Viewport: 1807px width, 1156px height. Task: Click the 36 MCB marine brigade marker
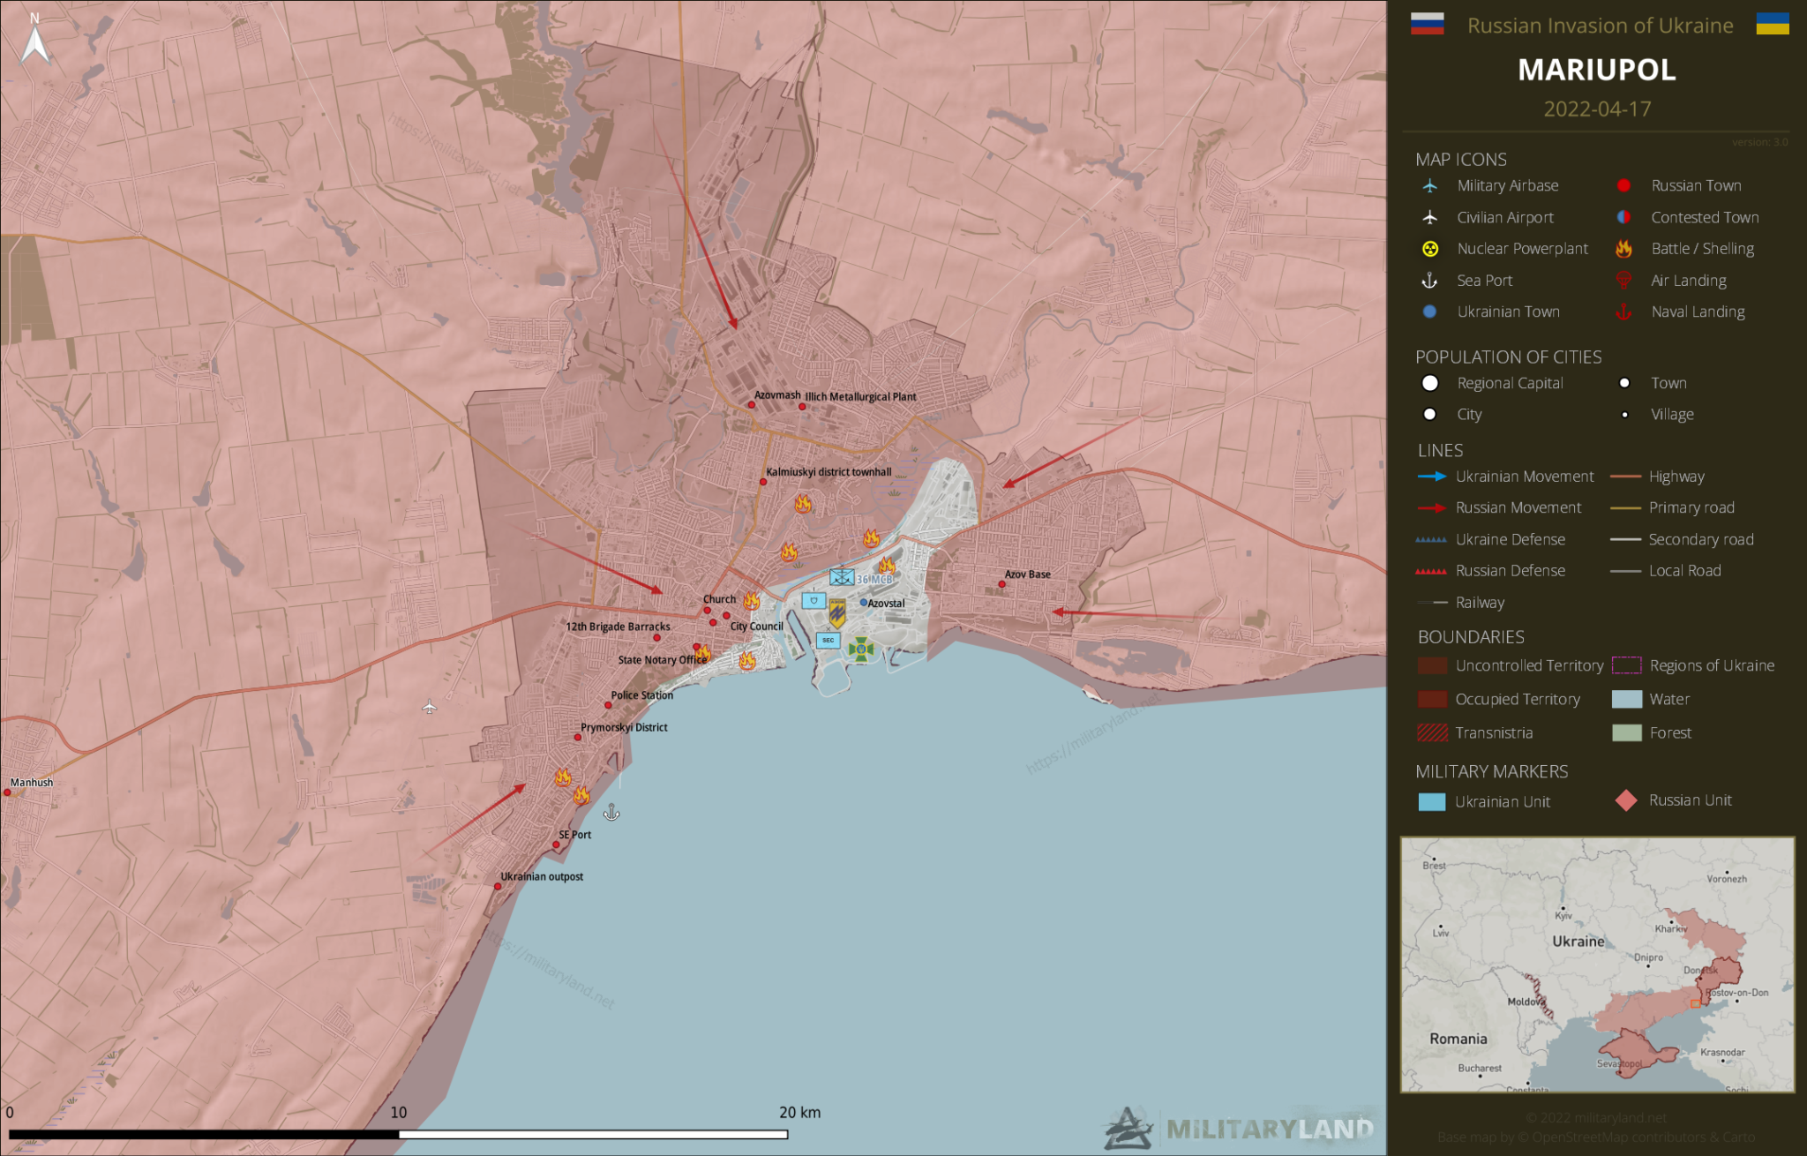pyautogui.click(x=842, y=577)
